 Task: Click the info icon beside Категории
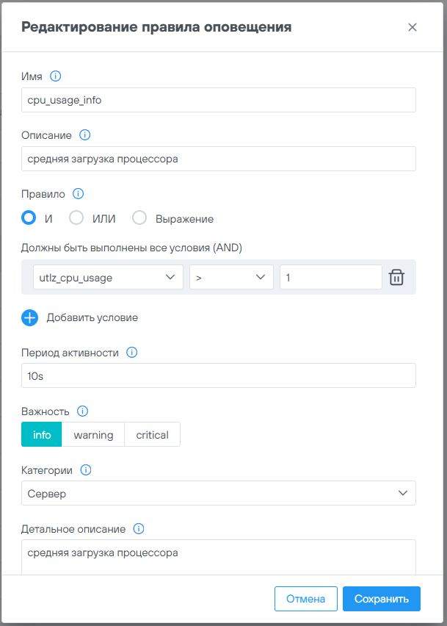[86, 469]
